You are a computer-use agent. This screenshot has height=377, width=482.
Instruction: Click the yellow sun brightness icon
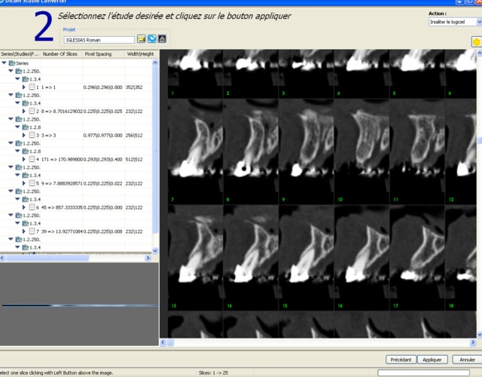tap(477, 42)
